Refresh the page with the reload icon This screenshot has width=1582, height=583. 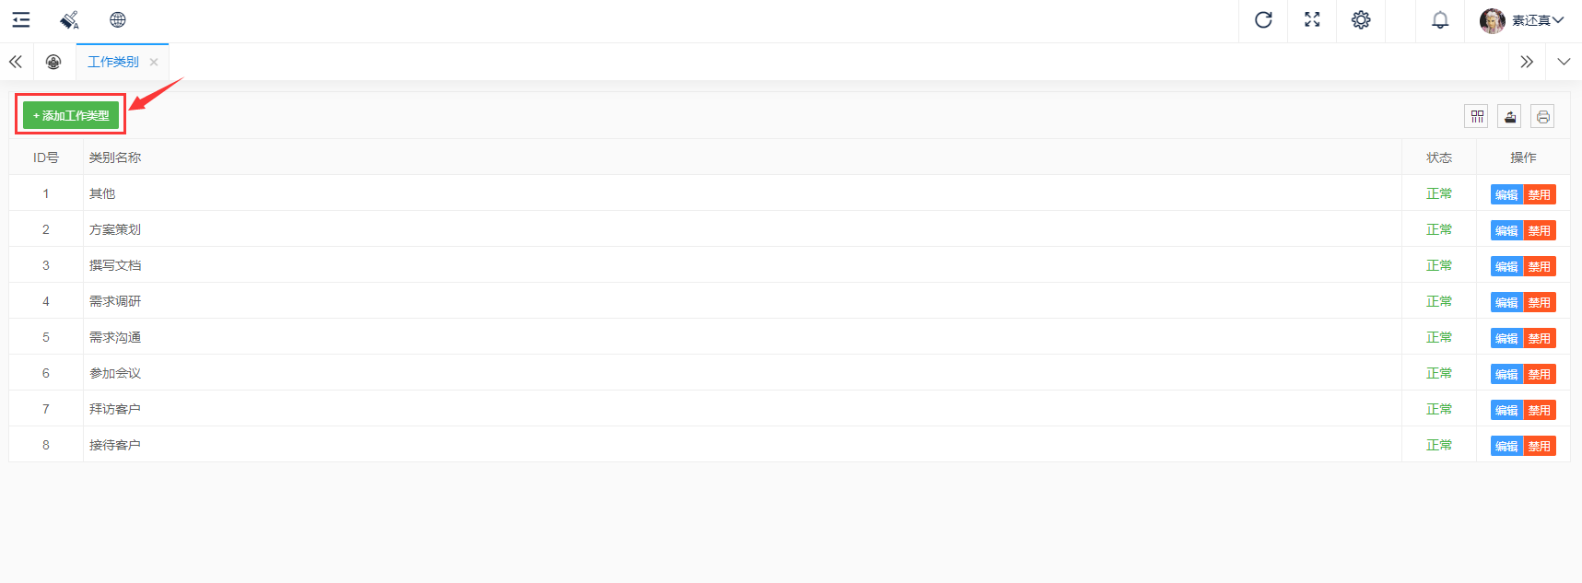1263,20
